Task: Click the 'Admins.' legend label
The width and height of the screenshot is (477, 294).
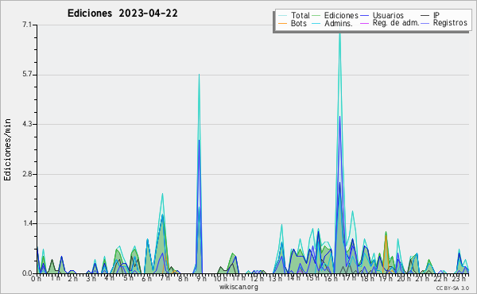Action: pos(339,23)
